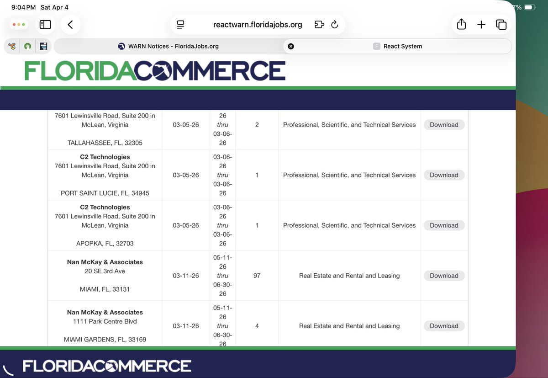This screenshot has height=378, width=548.
Task: Select Professional Services industry in Port Saint Lucie row
Action: click(349, 175)
